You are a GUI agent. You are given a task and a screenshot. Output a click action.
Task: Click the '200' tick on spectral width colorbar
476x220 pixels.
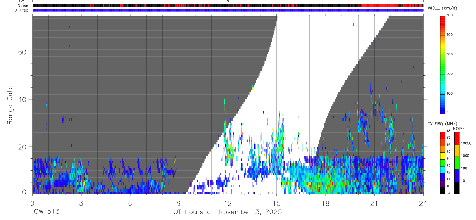[x=450, y=74]
